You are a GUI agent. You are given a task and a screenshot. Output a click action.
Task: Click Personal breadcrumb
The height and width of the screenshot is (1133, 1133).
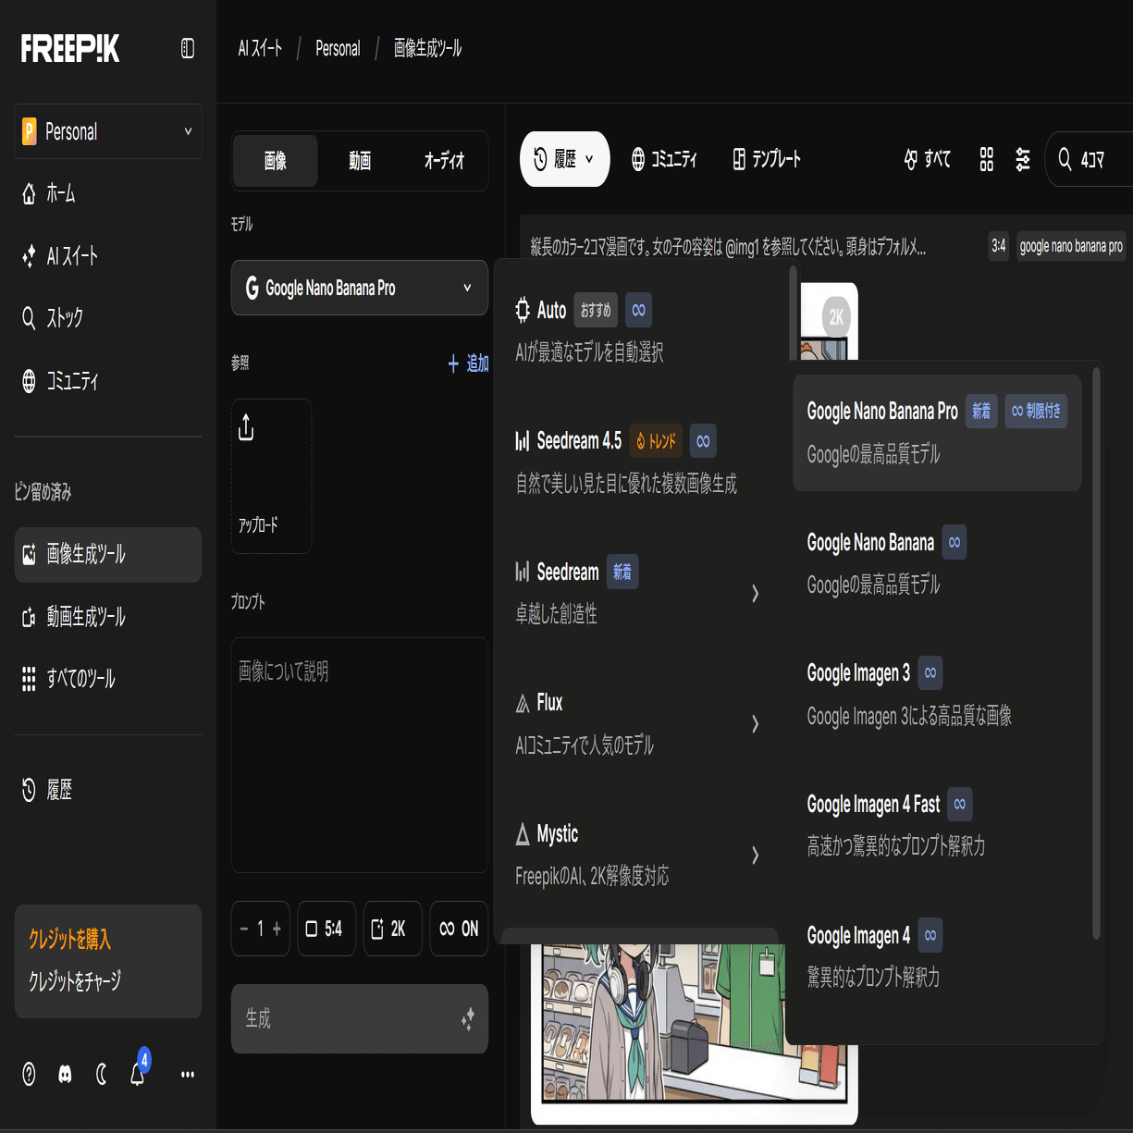(338, 48)
